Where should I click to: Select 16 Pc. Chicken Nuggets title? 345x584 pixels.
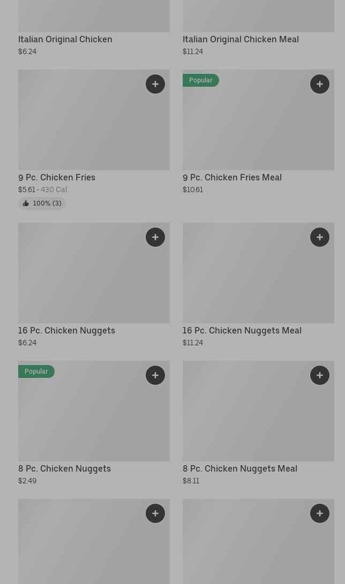click(x=66, y=330)
